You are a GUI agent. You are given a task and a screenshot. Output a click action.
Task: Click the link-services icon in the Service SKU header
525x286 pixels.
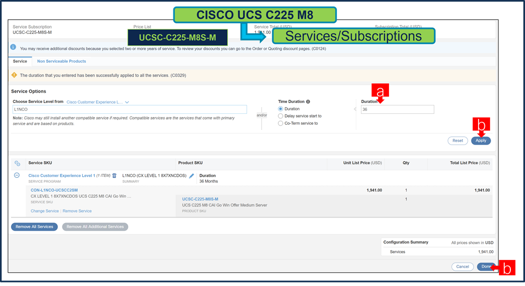click(x=17, y=163)
